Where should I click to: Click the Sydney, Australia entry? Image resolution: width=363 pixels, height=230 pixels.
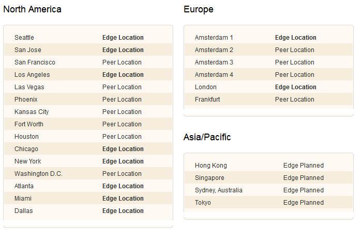pyautogui.click(x=219, y=190)
